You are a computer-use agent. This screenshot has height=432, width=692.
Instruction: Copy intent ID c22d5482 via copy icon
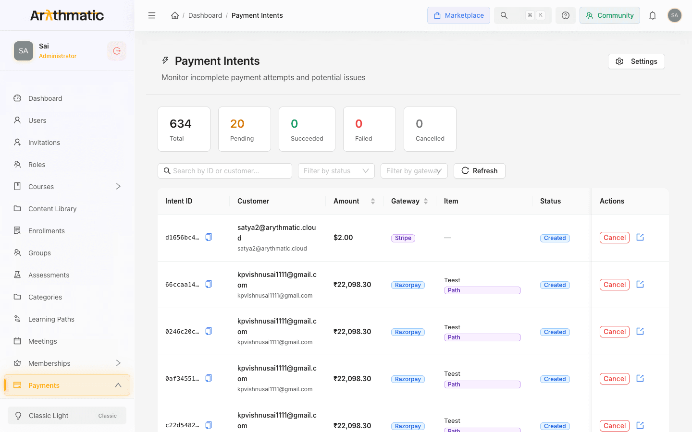click(x=209, y=425)
